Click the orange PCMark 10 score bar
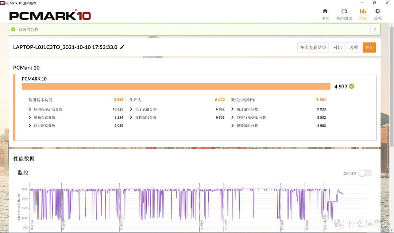The width and height of the screenshot is (394, 233). point(176,86)
